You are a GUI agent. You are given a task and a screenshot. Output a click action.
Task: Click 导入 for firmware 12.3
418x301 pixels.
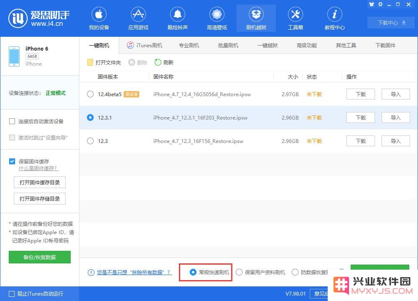395,141
